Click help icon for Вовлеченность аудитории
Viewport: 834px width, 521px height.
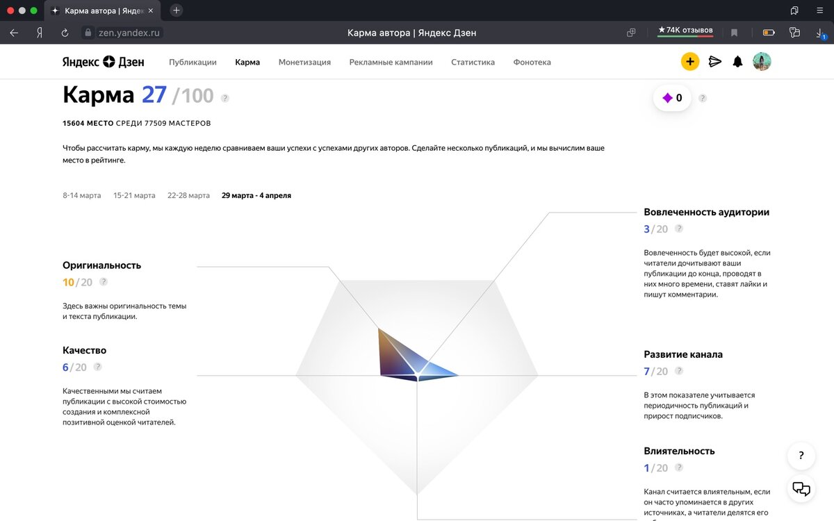[x=679, y=229]
